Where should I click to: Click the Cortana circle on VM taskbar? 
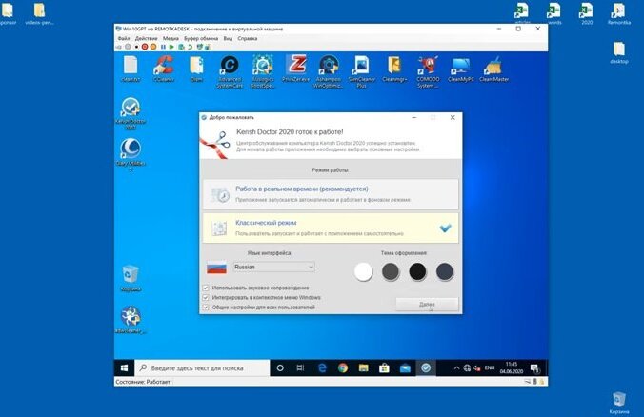point(280,368)
